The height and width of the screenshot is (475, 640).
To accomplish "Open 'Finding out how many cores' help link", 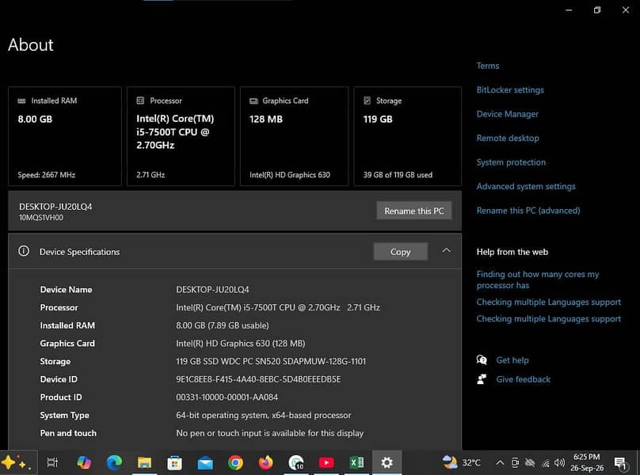I will (538, 279).
